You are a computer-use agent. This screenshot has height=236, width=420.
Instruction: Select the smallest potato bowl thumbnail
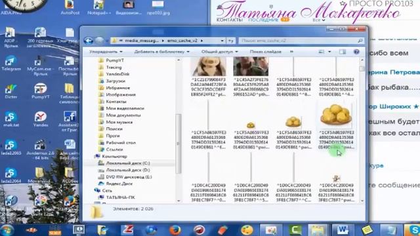coord(251,125)
